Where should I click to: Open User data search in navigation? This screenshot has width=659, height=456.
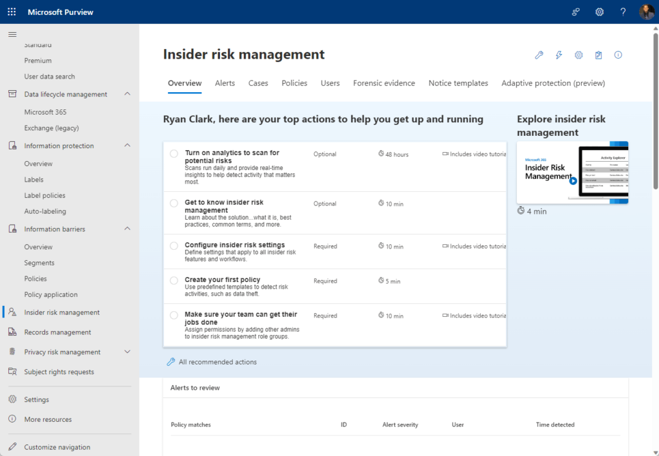tap(50, 77)
